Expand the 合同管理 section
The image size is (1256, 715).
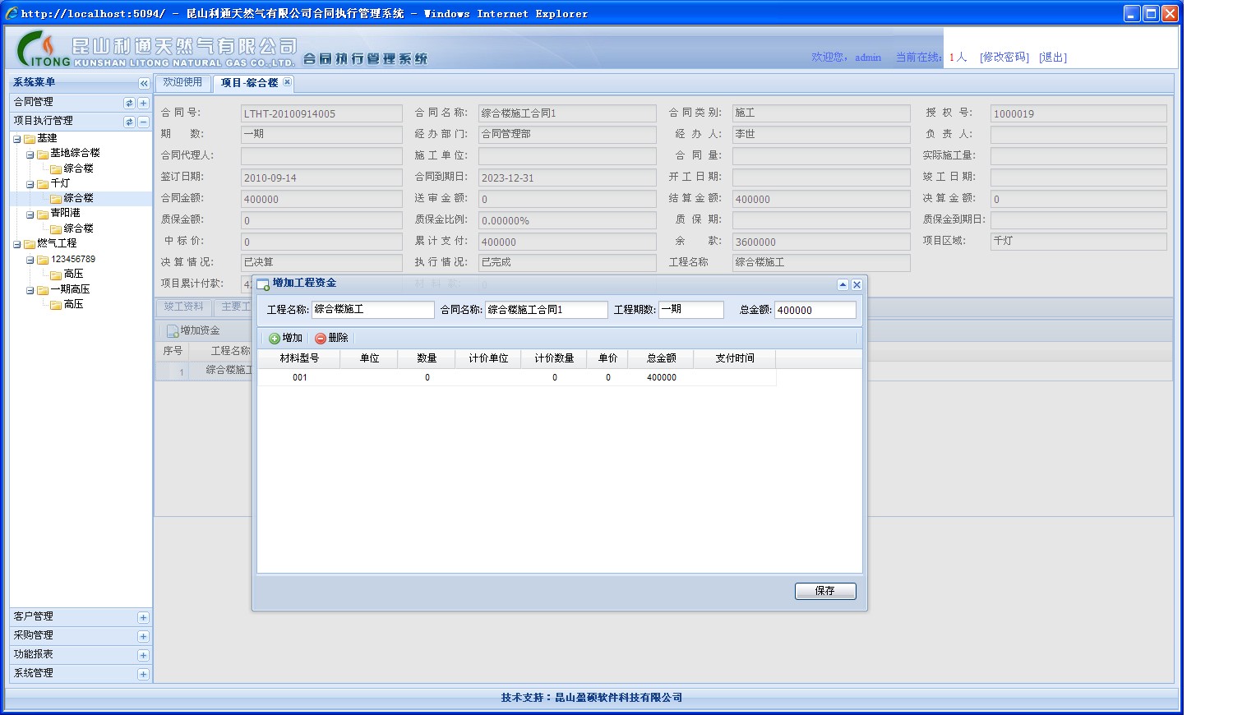coord(143,103)
